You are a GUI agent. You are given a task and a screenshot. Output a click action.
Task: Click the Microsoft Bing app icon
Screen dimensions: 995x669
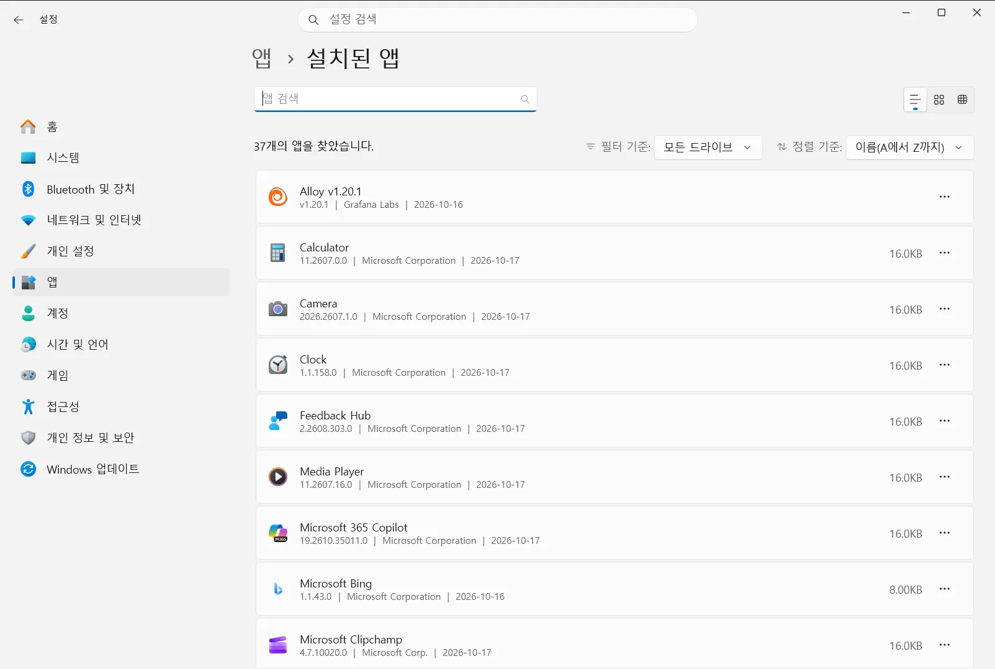[x=278, y=589]
